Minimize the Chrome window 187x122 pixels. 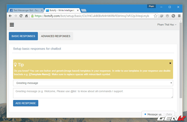point(161,7)
